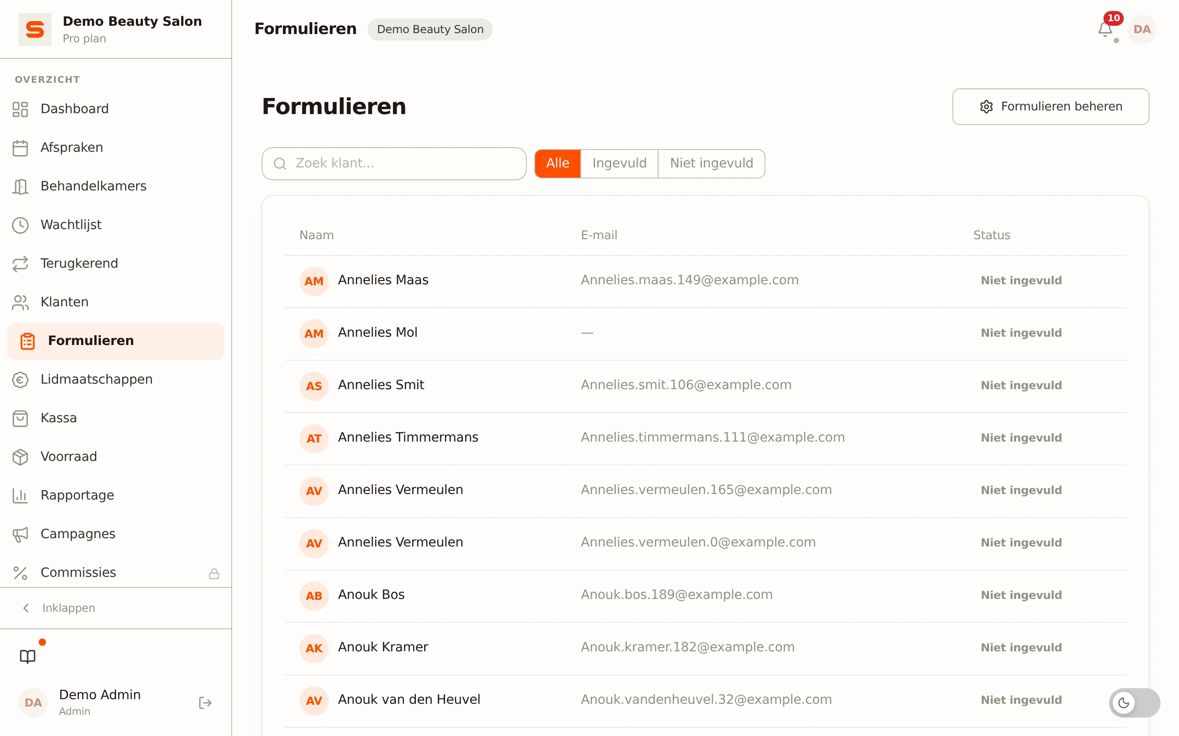
Task: Click the Formulieren beheren button
Action: click(1051, 107)
